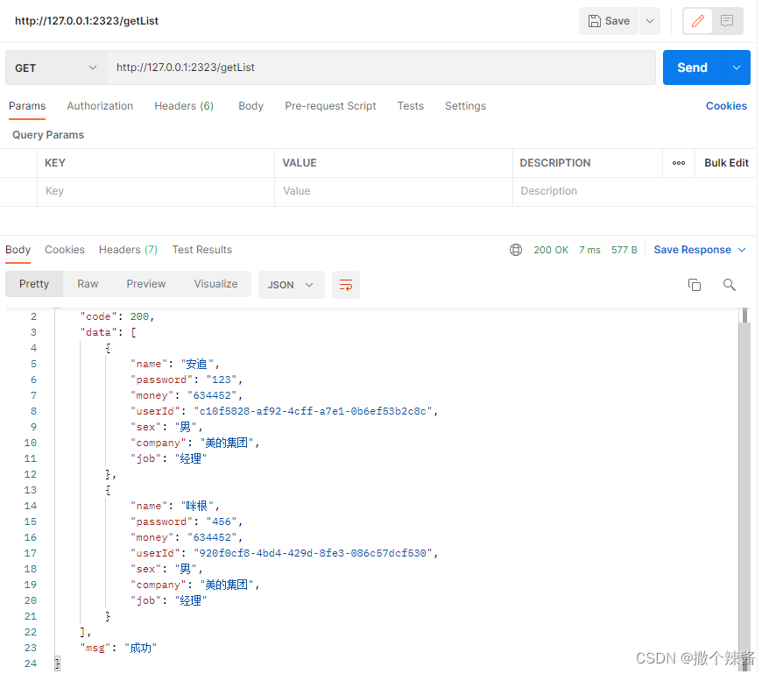Open the Headers (6) request tab
The height and width of the screenshot is (674, 769).
[184, 106]
